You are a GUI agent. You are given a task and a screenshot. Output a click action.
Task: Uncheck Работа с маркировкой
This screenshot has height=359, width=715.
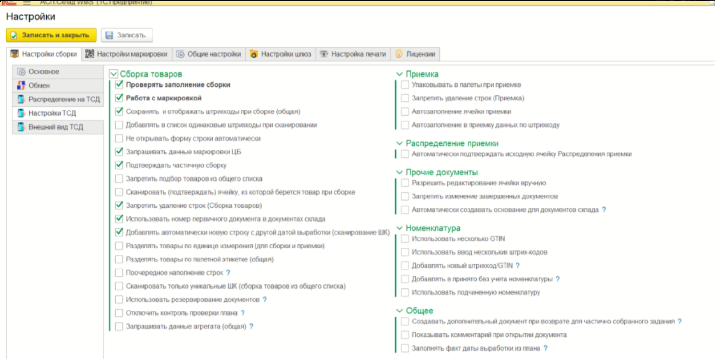119,98
